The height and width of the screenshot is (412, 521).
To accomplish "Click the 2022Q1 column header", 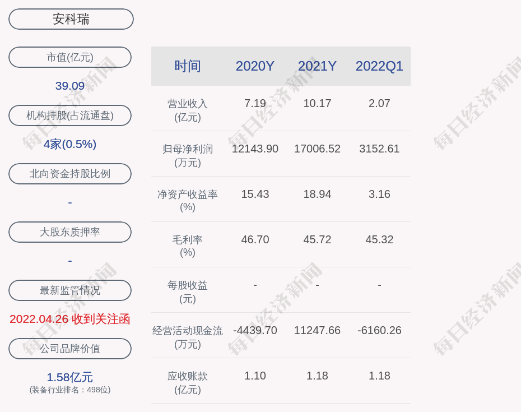I will click(379, 66).
